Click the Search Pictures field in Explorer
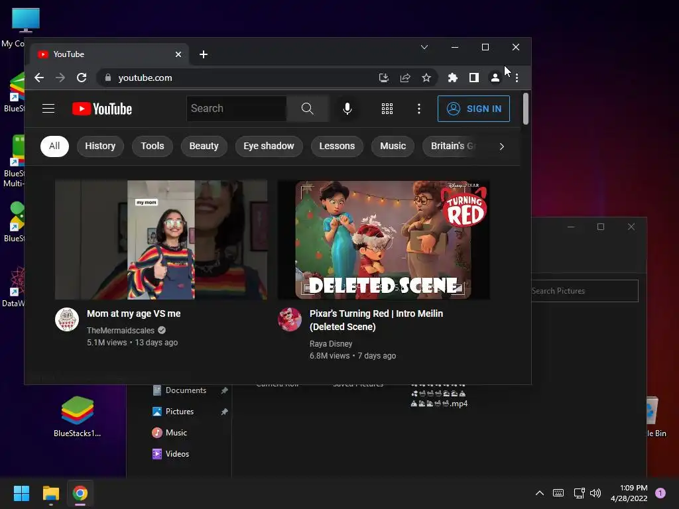679x509 pixels. click(x=585, y=291)
